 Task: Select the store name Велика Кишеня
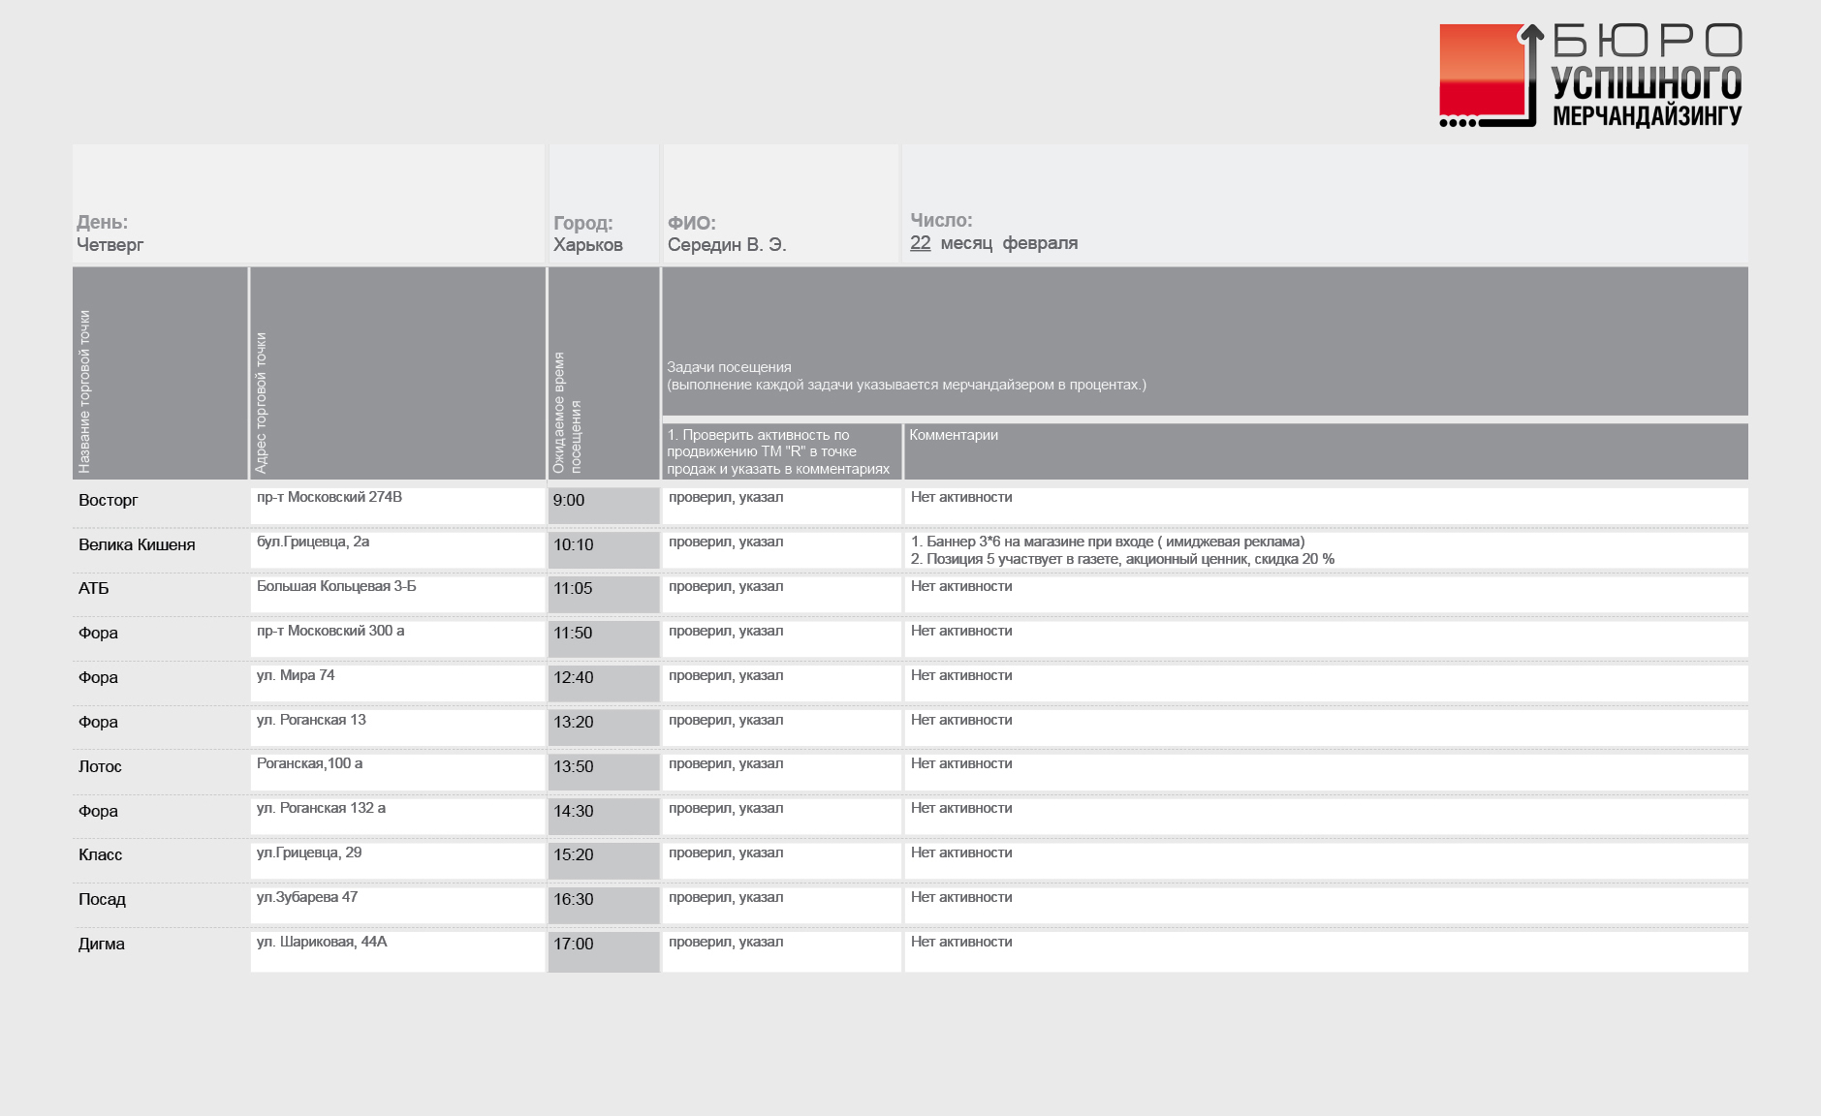[137, 544]
